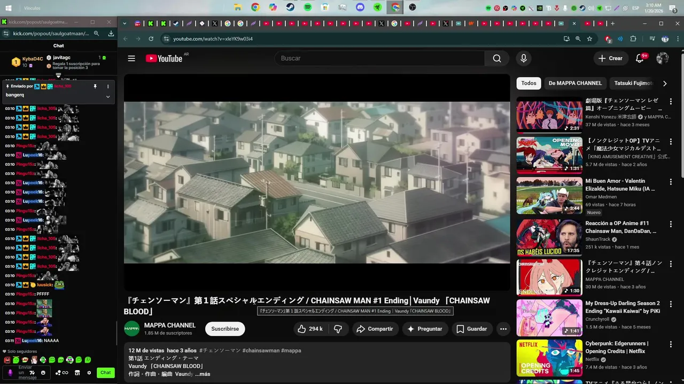Open options menu on pinned message
The height and width of the screenshot is (384, 684).
point(108,86)
